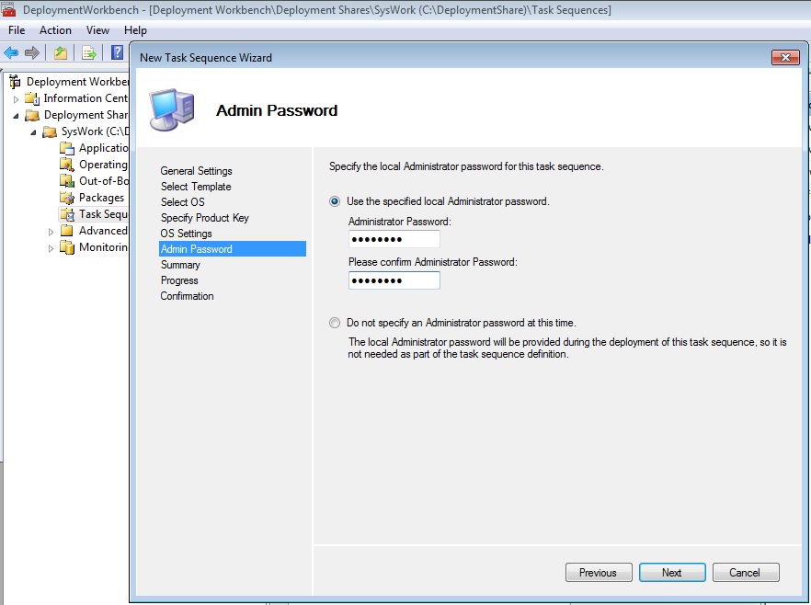Click the Back arrow toolbar icon

coord(11,52)
